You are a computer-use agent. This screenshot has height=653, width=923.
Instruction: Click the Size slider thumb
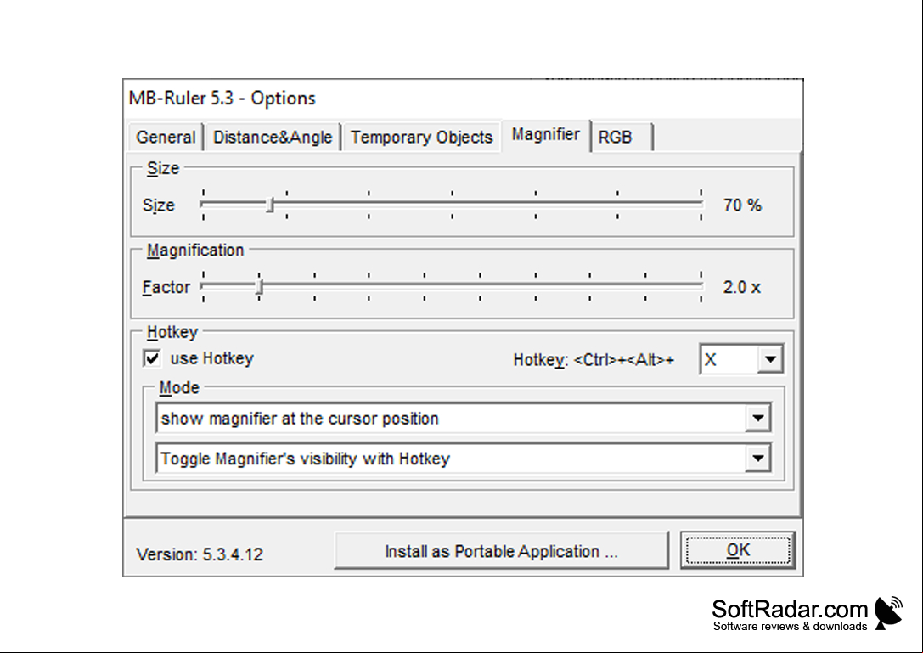pyautogui.click(x=270, y=205)
